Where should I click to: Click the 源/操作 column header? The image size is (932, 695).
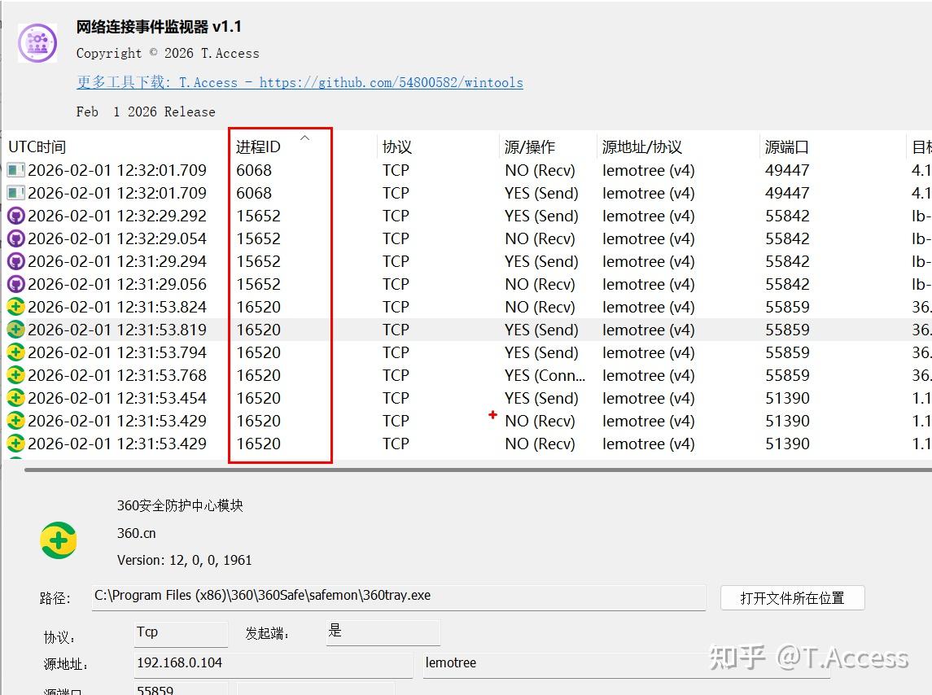point(530,146)
